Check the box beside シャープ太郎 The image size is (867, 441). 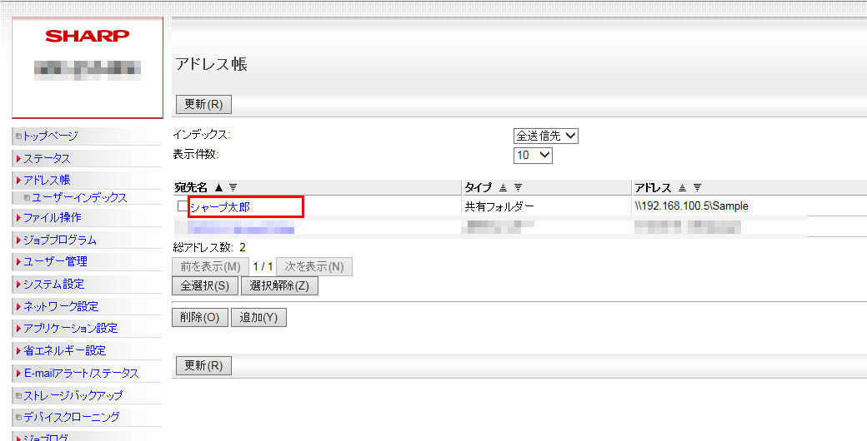[183, 206]
